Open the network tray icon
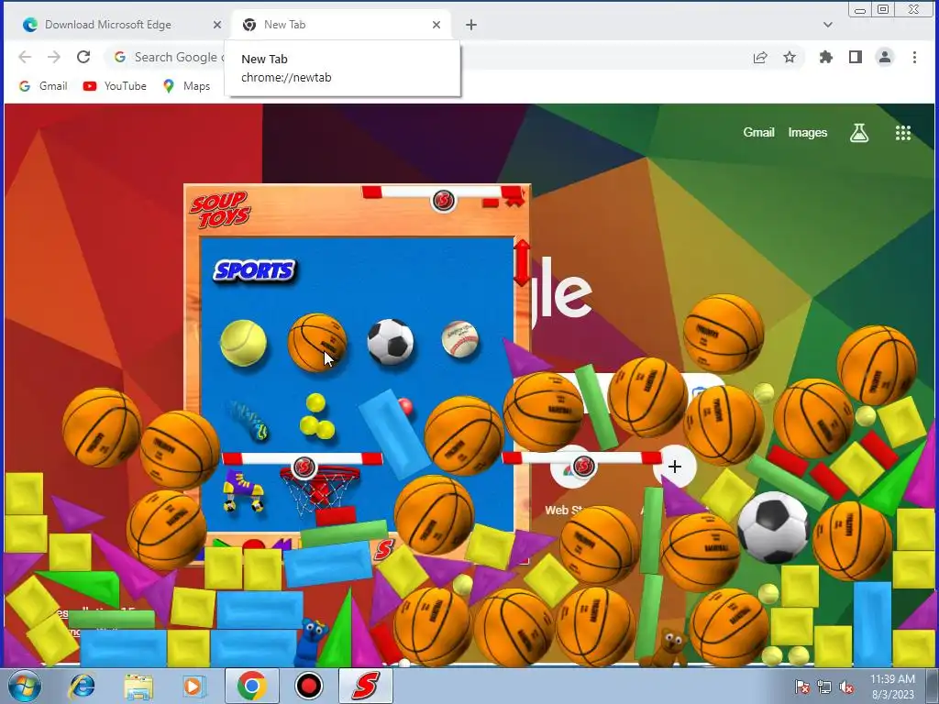The width and height of the screenshot is (939, 704). (824, 687)
